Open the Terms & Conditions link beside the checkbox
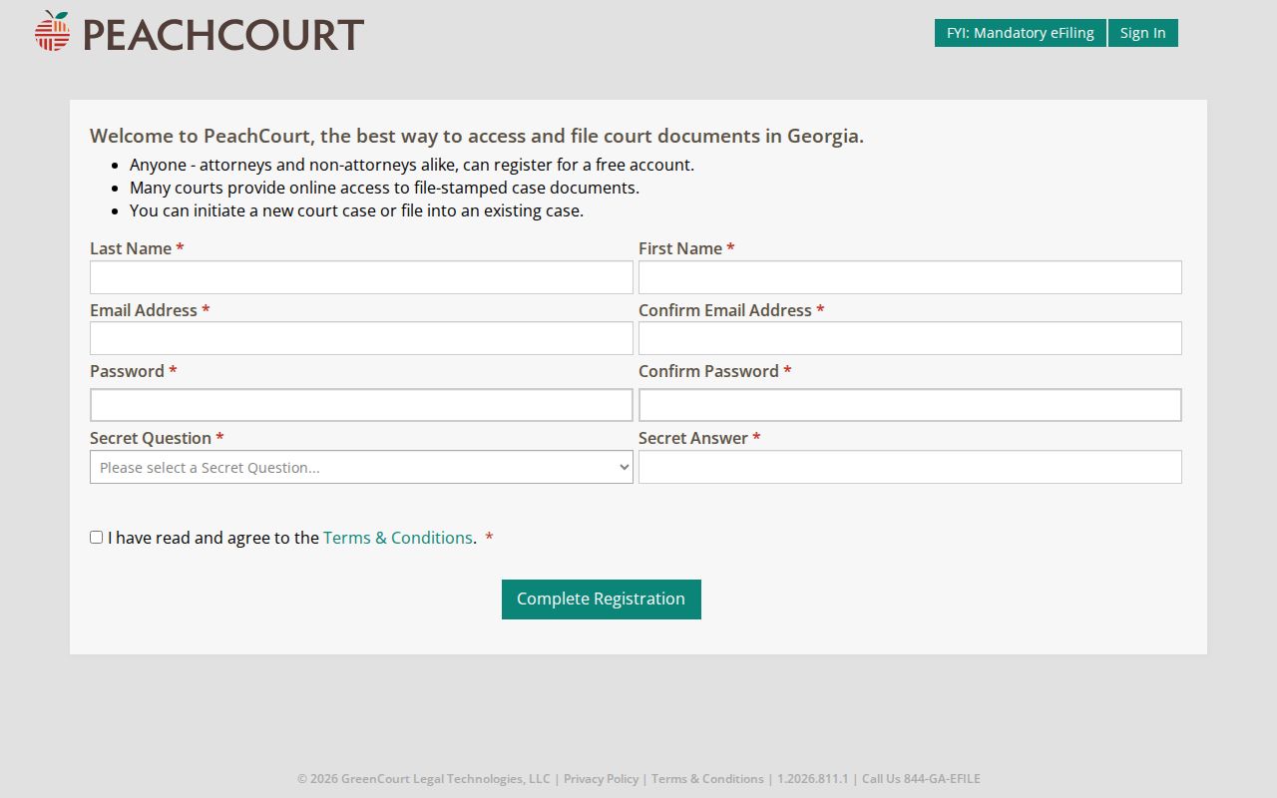This screenshot has height=798, width=1277. [x=398, y=538]
